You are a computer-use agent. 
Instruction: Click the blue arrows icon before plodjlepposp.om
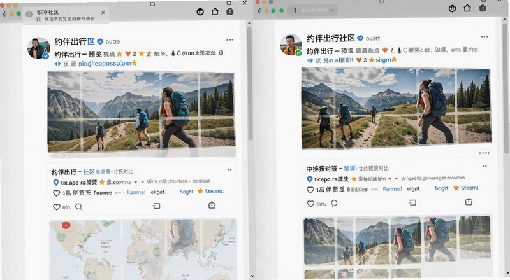(x=57, y=64)
